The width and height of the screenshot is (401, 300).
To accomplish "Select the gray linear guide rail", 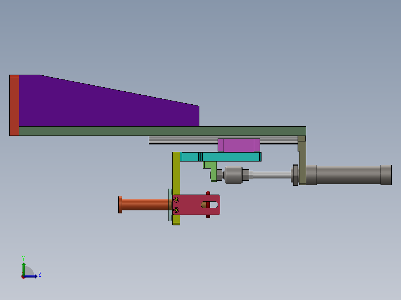I will (x=183, y=140).
